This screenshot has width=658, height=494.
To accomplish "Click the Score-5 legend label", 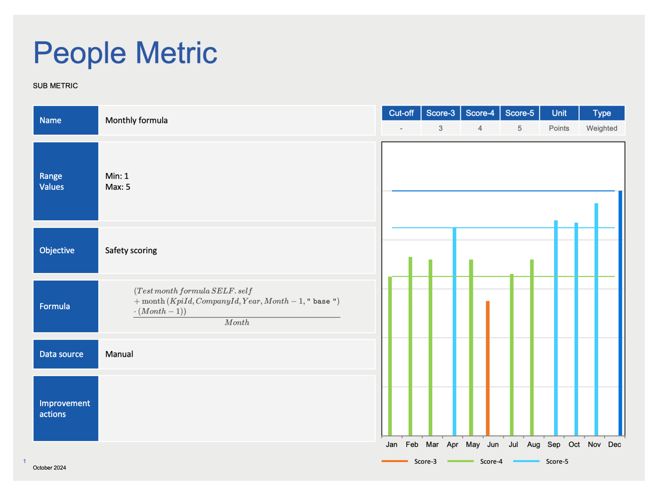I will coord(557,461).
